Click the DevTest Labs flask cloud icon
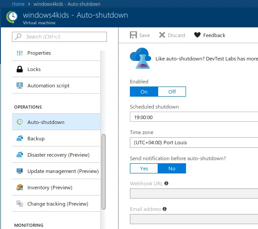The height and width of the screenshot is (229, 258). pyautogui.click(x=140, y=58)
